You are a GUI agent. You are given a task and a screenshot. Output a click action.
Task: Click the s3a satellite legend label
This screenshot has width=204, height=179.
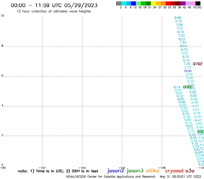190,171
